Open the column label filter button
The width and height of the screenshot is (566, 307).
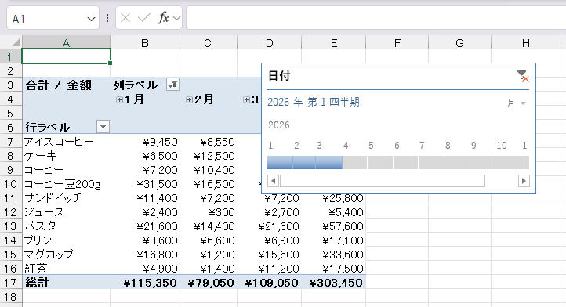coord(173,85)
